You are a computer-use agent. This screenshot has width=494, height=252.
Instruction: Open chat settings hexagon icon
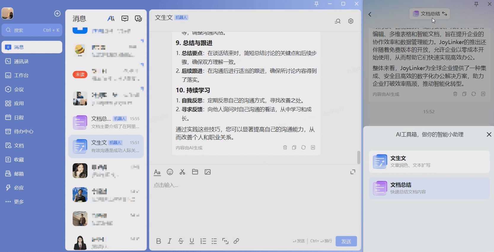tap(351, 21)
